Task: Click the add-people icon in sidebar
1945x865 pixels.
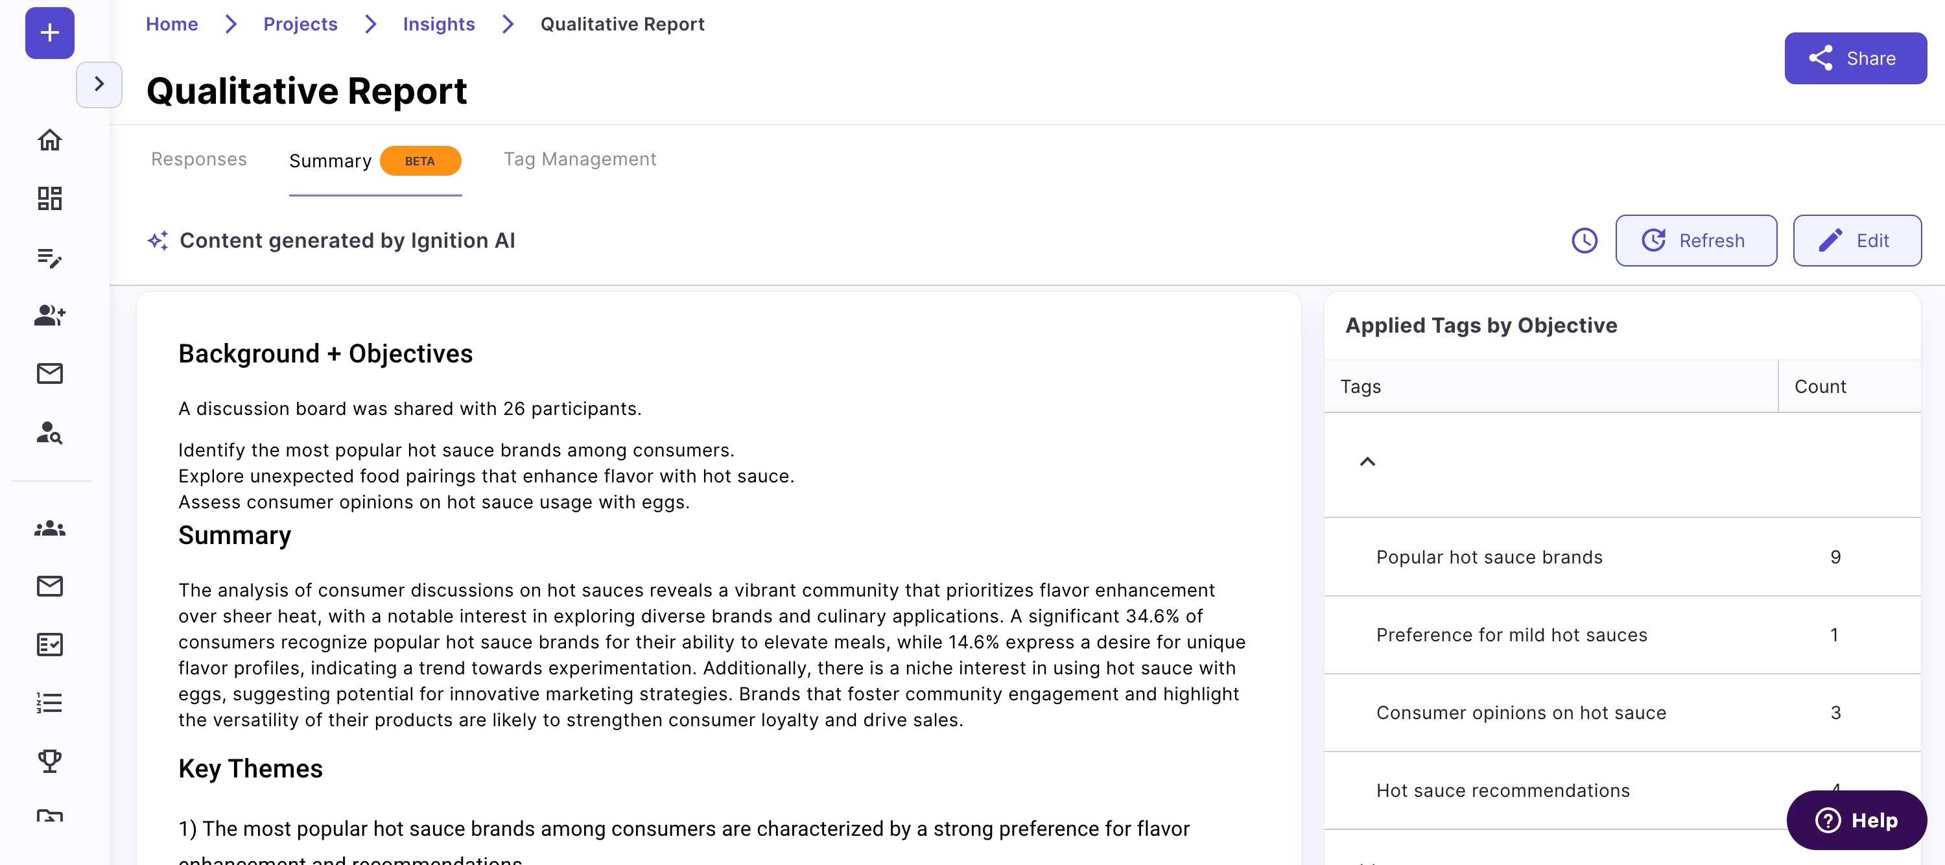Action: pos(50,315)
